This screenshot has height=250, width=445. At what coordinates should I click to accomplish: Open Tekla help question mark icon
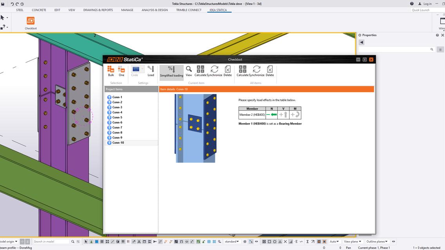click(412, 4)
